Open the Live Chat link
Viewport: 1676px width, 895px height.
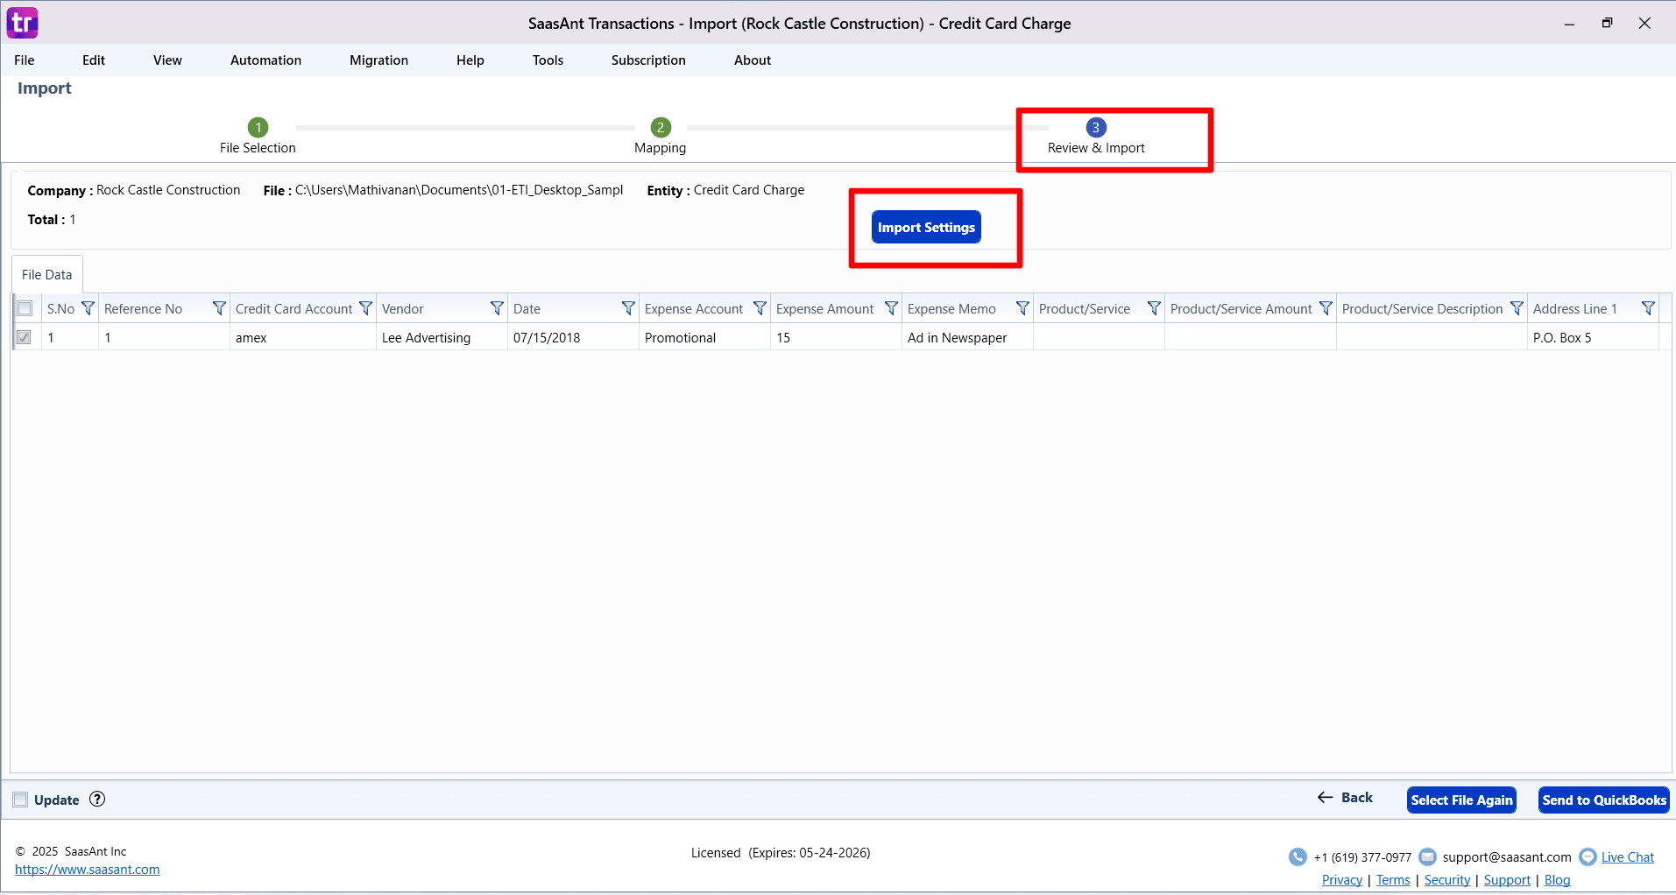(x=1628, y=857)
